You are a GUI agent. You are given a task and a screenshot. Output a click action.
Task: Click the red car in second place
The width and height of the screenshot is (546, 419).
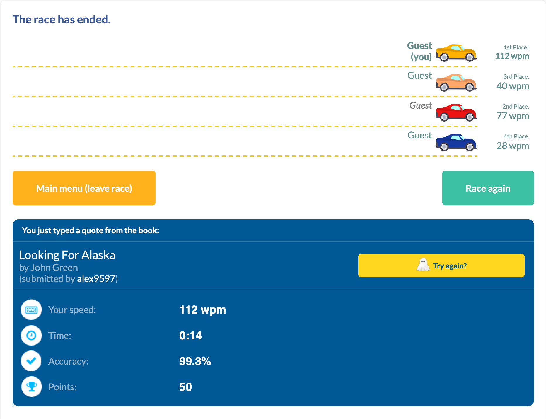tap(456, 112)
